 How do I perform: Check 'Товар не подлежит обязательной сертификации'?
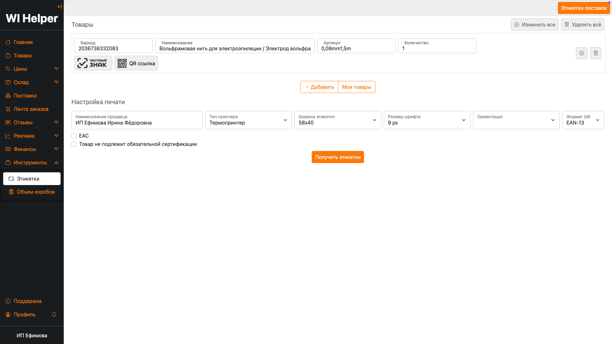(74, 144)
